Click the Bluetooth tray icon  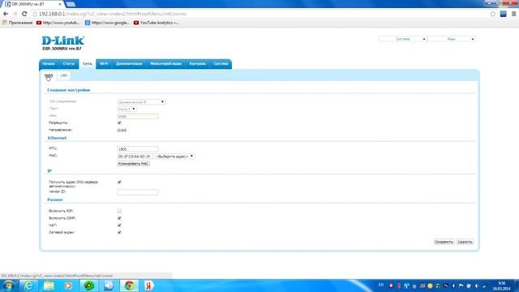click(x=453, y=286)
